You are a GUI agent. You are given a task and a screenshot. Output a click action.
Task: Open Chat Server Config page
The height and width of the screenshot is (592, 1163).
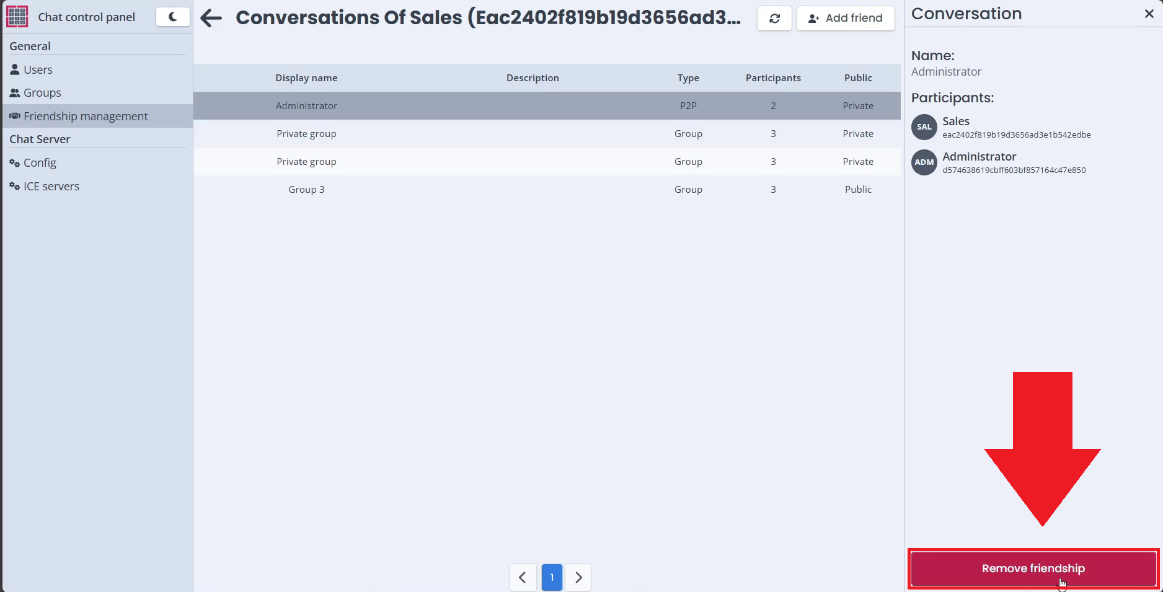[40, 163]
